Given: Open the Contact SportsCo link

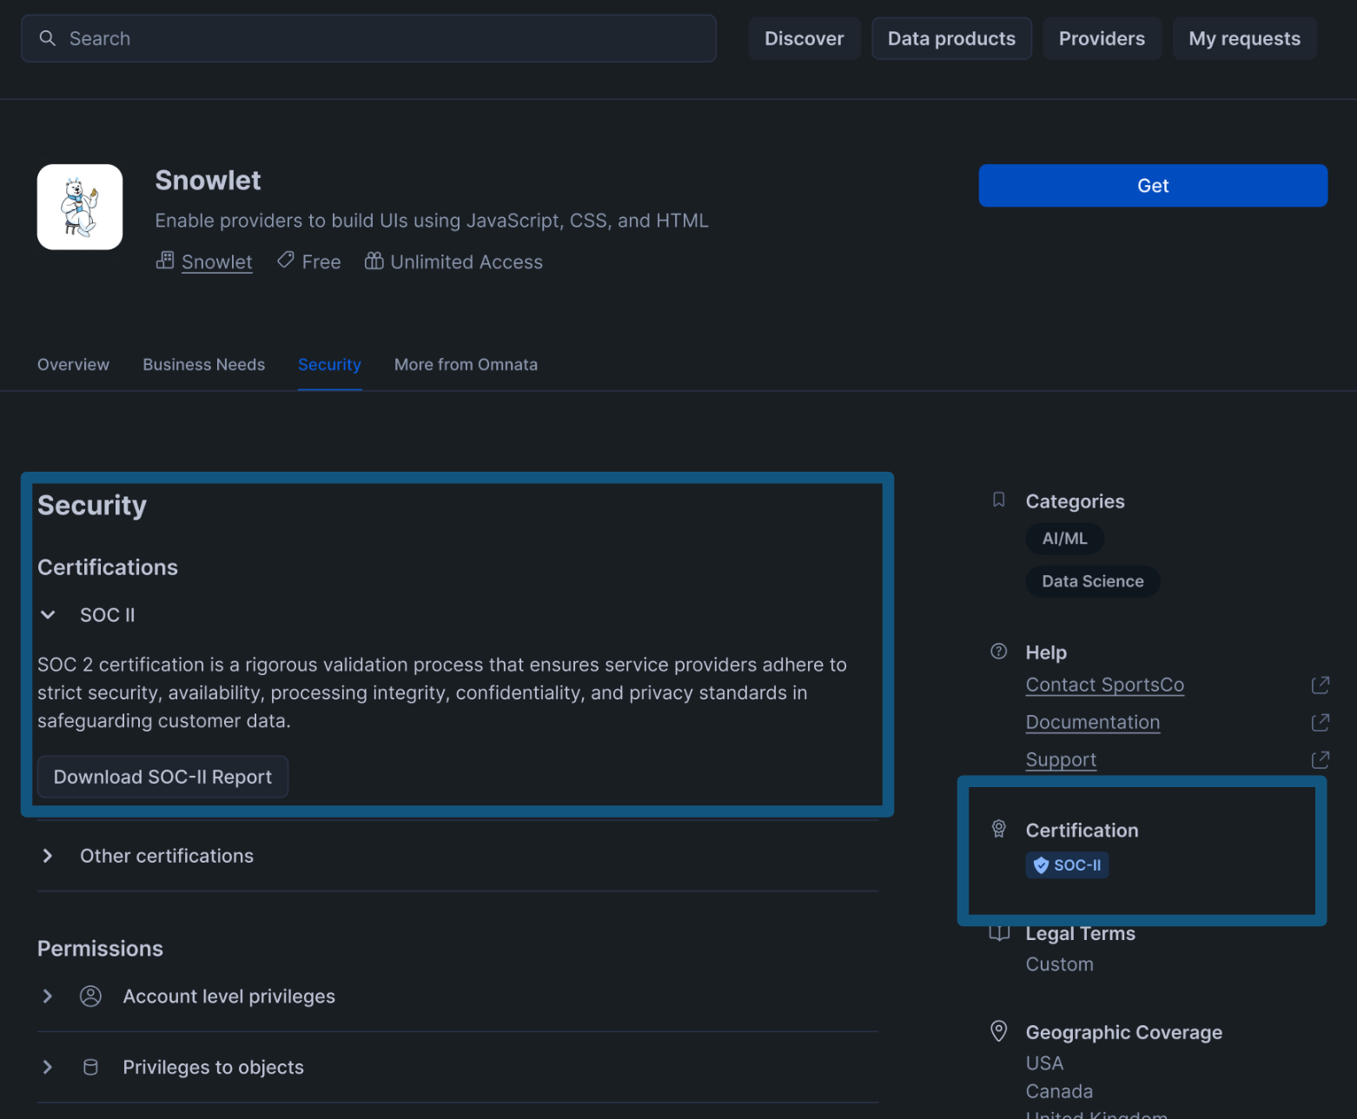Looking at the screenshot, I should (1104, 685).
